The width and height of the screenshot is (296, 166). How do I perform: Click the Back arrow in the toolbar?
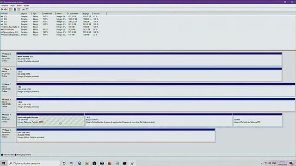(x=2, y=9)
